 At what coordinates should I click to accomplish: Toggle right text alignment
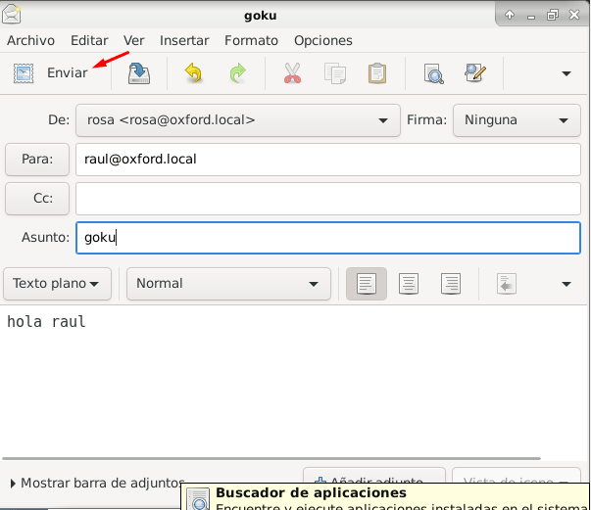coord(451,284)
